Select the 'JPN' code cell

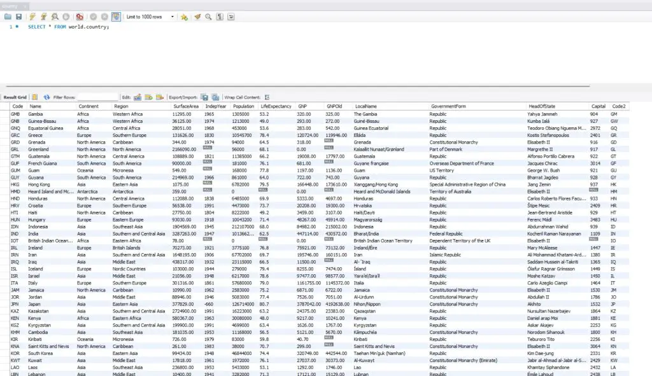pos(15,304)
